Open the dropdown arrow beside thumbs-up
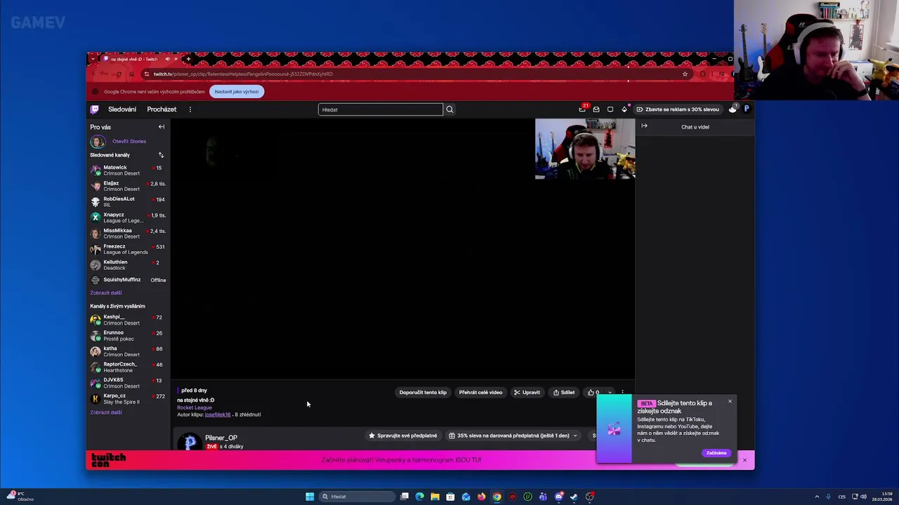Image resolution: width=899 pixels, height=505 pixels. tap(610, 393)
